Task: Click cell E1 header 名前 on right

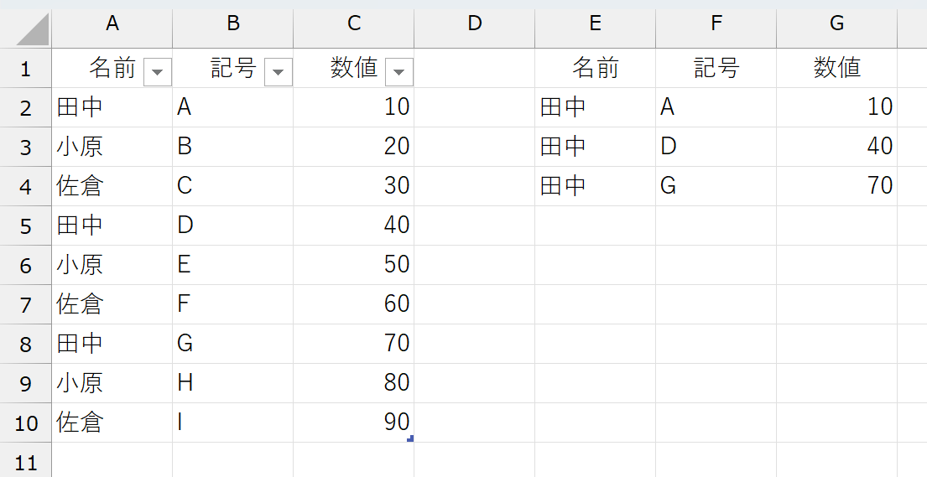Action: click(x=596, y=68)
